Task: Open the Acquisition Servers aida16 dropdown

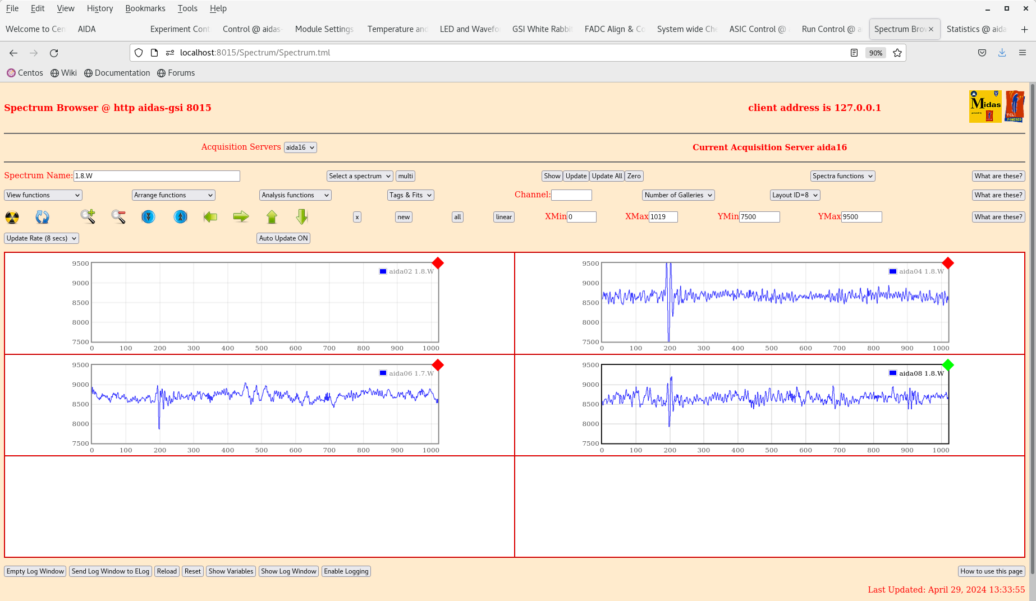Action: [x=300, y=147]
